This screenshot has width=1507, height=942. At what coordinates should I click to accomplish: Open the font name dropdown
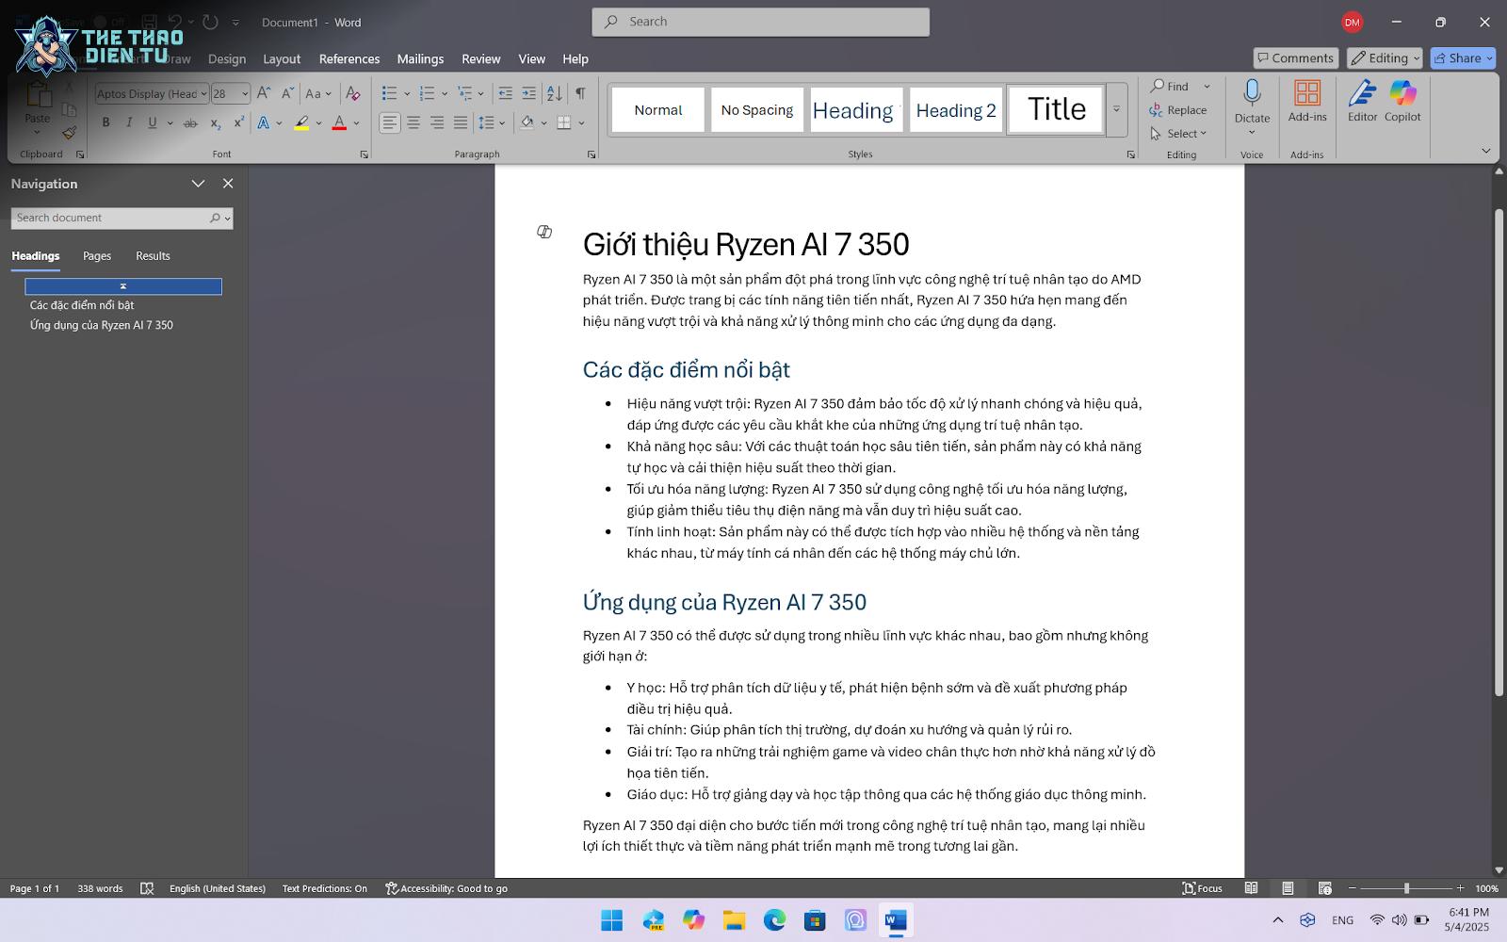point(203,93)
